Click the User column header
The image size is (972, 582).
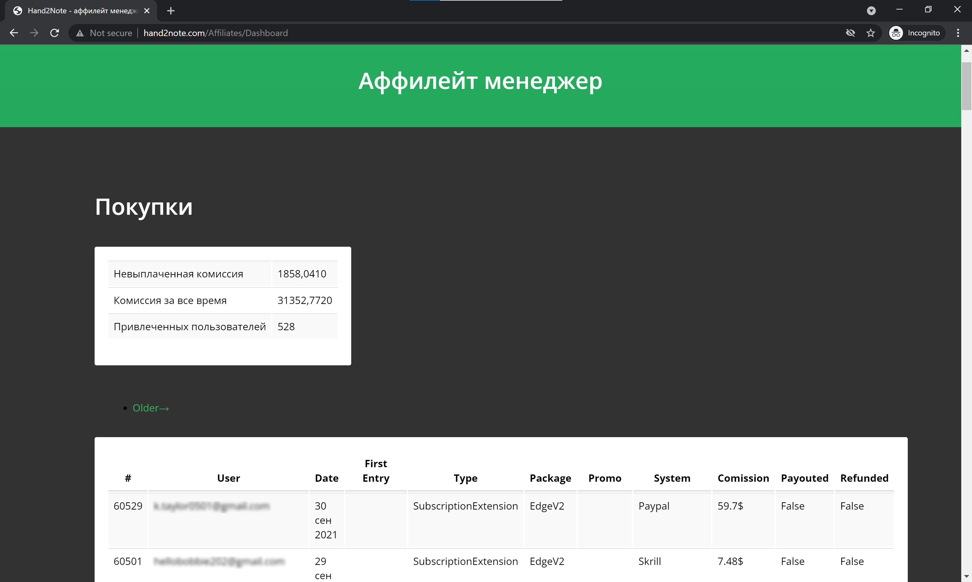click(229, 478)
